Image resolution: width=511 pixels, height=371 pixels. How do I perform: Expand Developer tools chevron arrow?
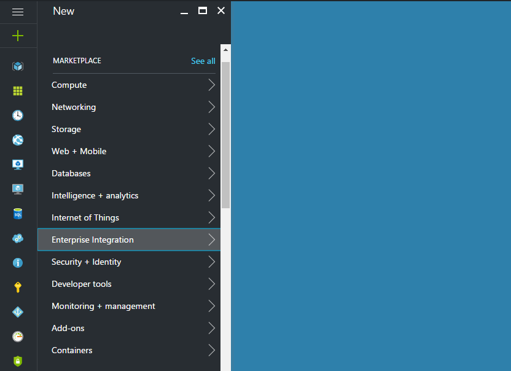click(212, 284)
